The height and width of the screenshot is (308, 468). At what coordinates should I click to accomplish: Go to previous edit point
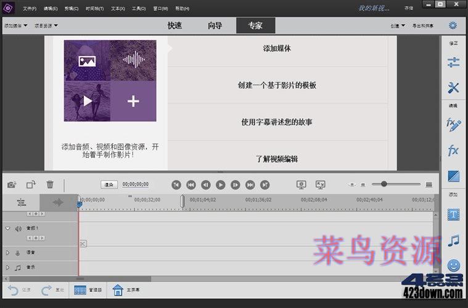[176, 185]
